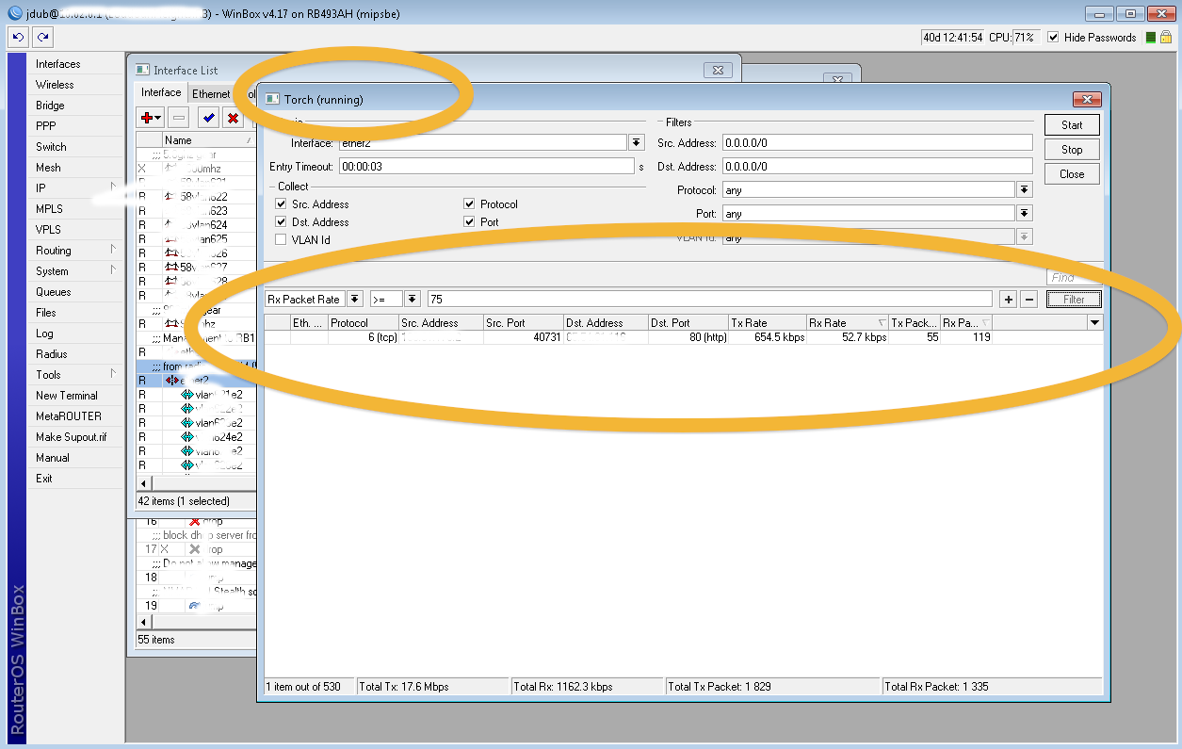Apply the Filter button in Torch
This screenshot has width=1182, height=749.
(1072, 297)
